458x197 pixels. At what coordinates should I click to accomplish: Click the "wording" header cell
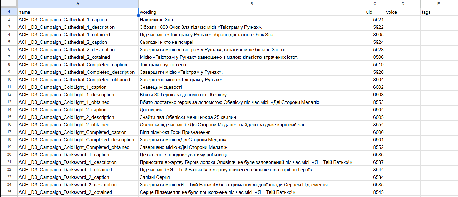click(x=251, y=12)
